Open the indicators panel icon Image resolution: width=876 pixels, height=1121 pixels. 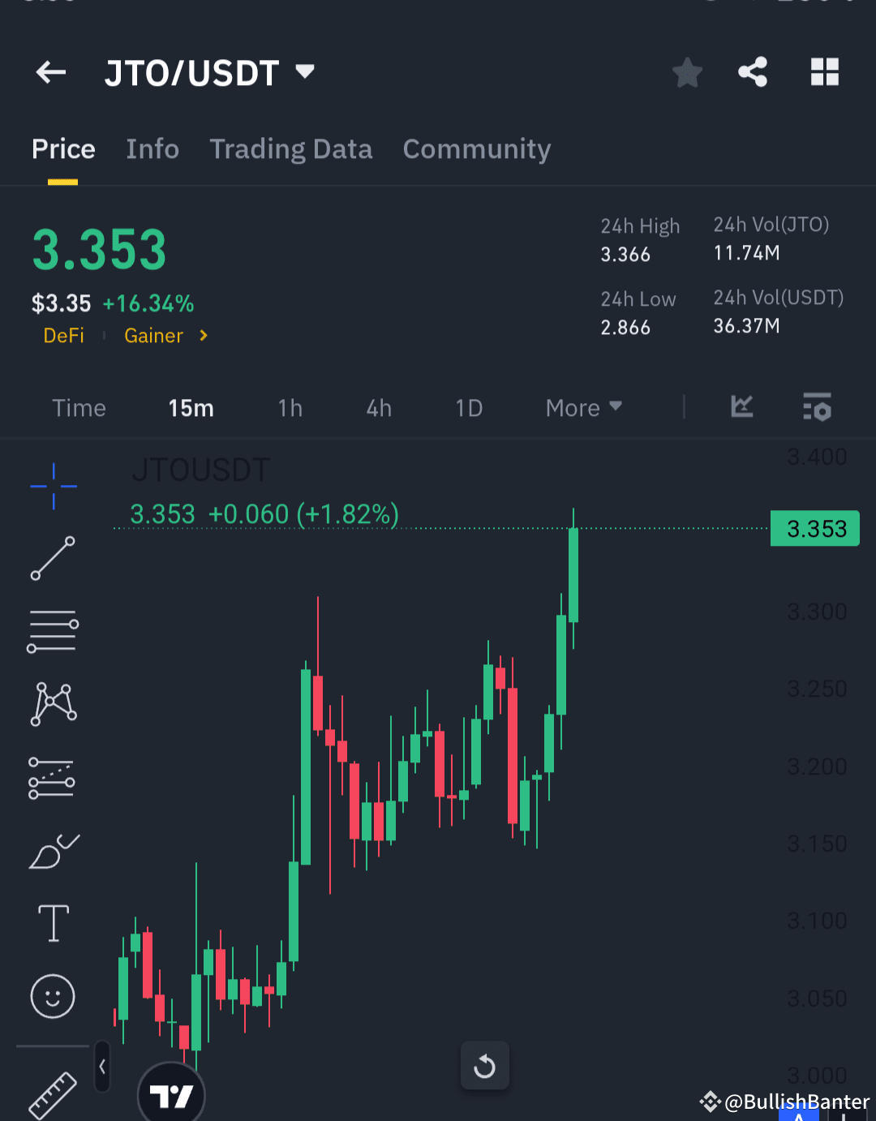817,408
